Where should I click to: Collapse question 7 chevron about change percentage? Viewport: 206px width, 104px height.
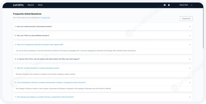(x=190, y=97)
